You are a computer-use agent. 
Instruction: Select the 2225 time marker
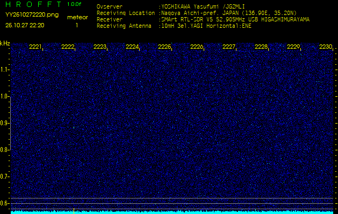tap(164, 47)
